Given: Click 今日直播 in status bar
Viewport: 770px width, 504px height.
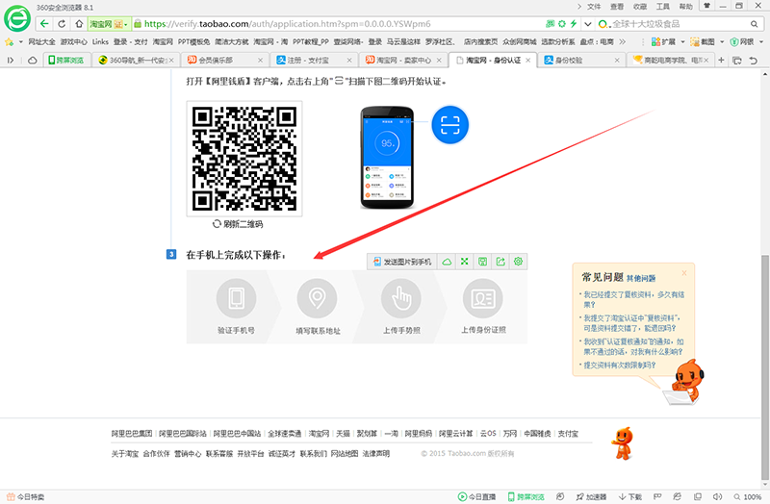Looking at the screenshot, I should point(476,496).
